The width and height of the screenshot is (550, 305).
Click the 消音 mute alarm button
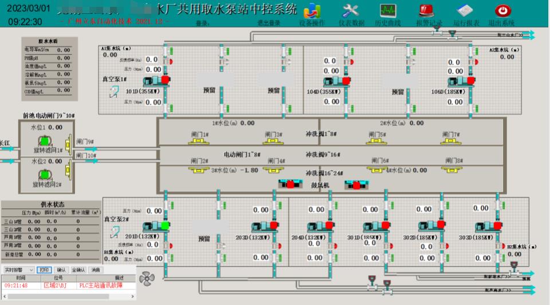click(x=96, y=270)
